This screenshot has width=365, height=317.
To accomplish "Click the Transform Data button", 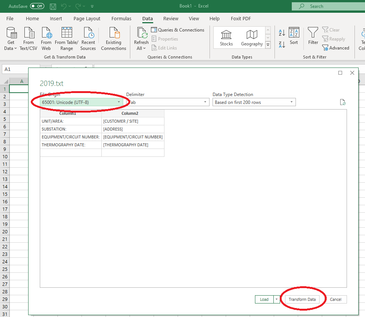I will (303, 299).
